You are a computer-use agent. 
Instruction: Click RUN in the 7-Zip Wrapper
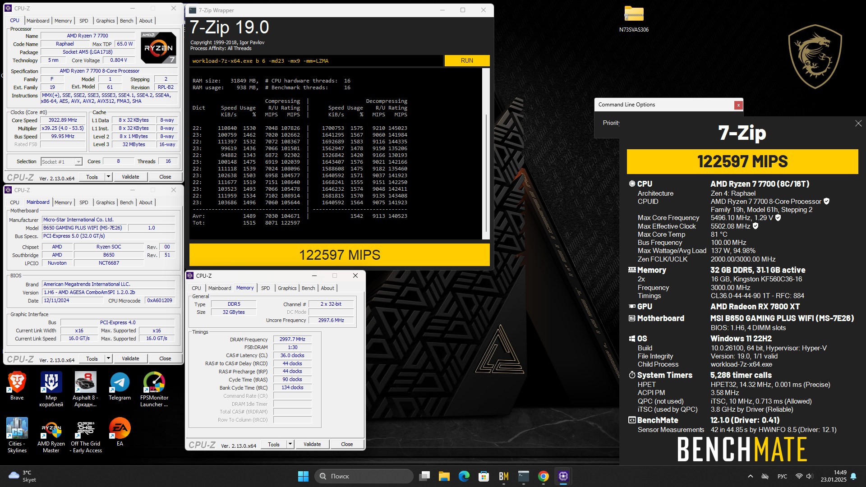(467, 60)
